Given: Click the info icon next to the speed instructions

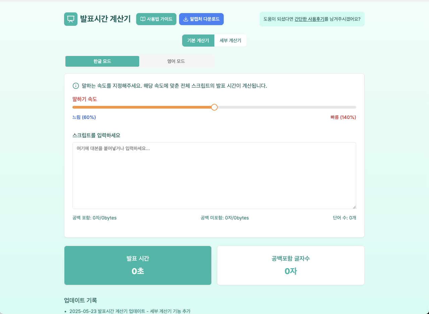Looking at the screenshot, I should pyautogui.click(x=75, y=86).
